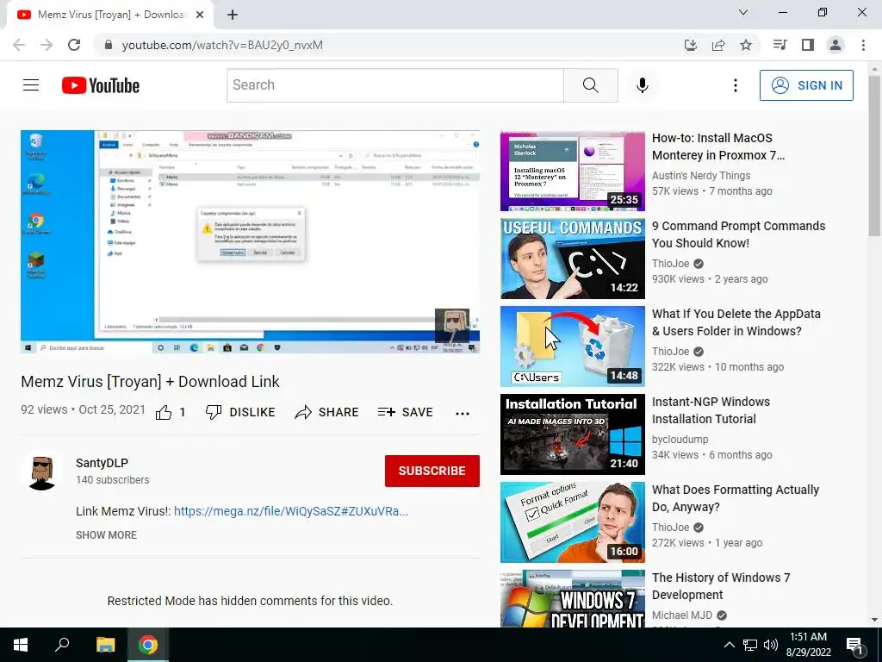
Task: Click Austin's Nerdy Things channel name
Action: pos(701,176)
